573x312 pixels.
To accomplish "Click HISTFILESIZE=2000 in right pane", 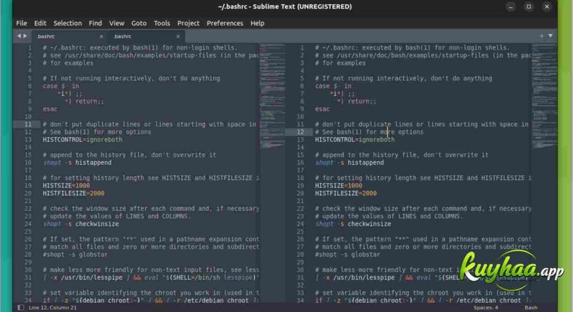I will coord(346,193).
